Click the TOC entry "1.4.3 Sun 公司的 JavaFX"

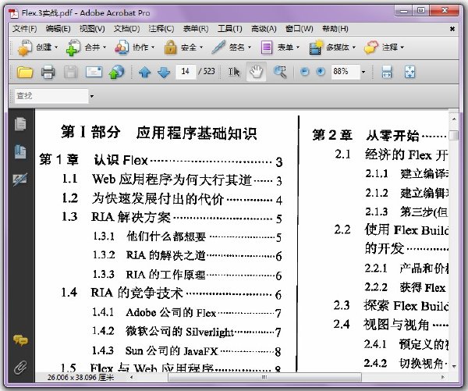point(186,350)
